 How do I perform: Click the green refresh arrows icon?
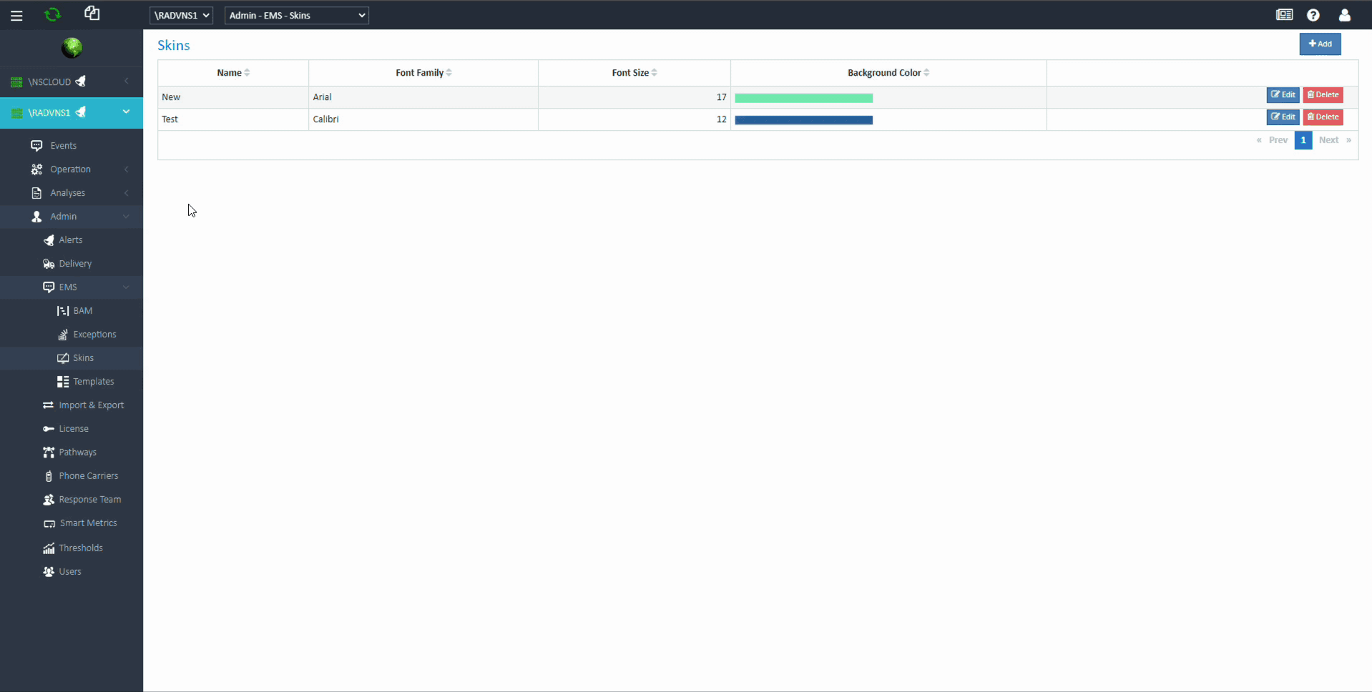[53, 14]
